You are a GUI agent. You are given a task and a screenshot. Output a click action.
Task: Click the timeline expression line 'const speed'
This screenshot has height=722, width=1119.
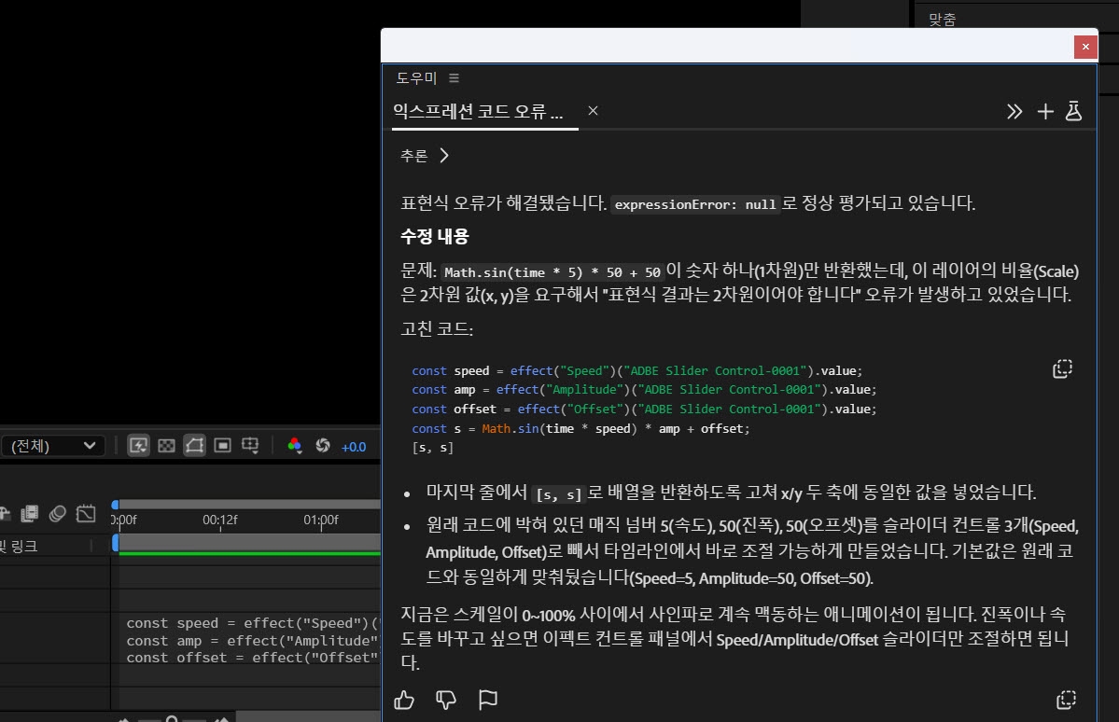click(253, 623)
